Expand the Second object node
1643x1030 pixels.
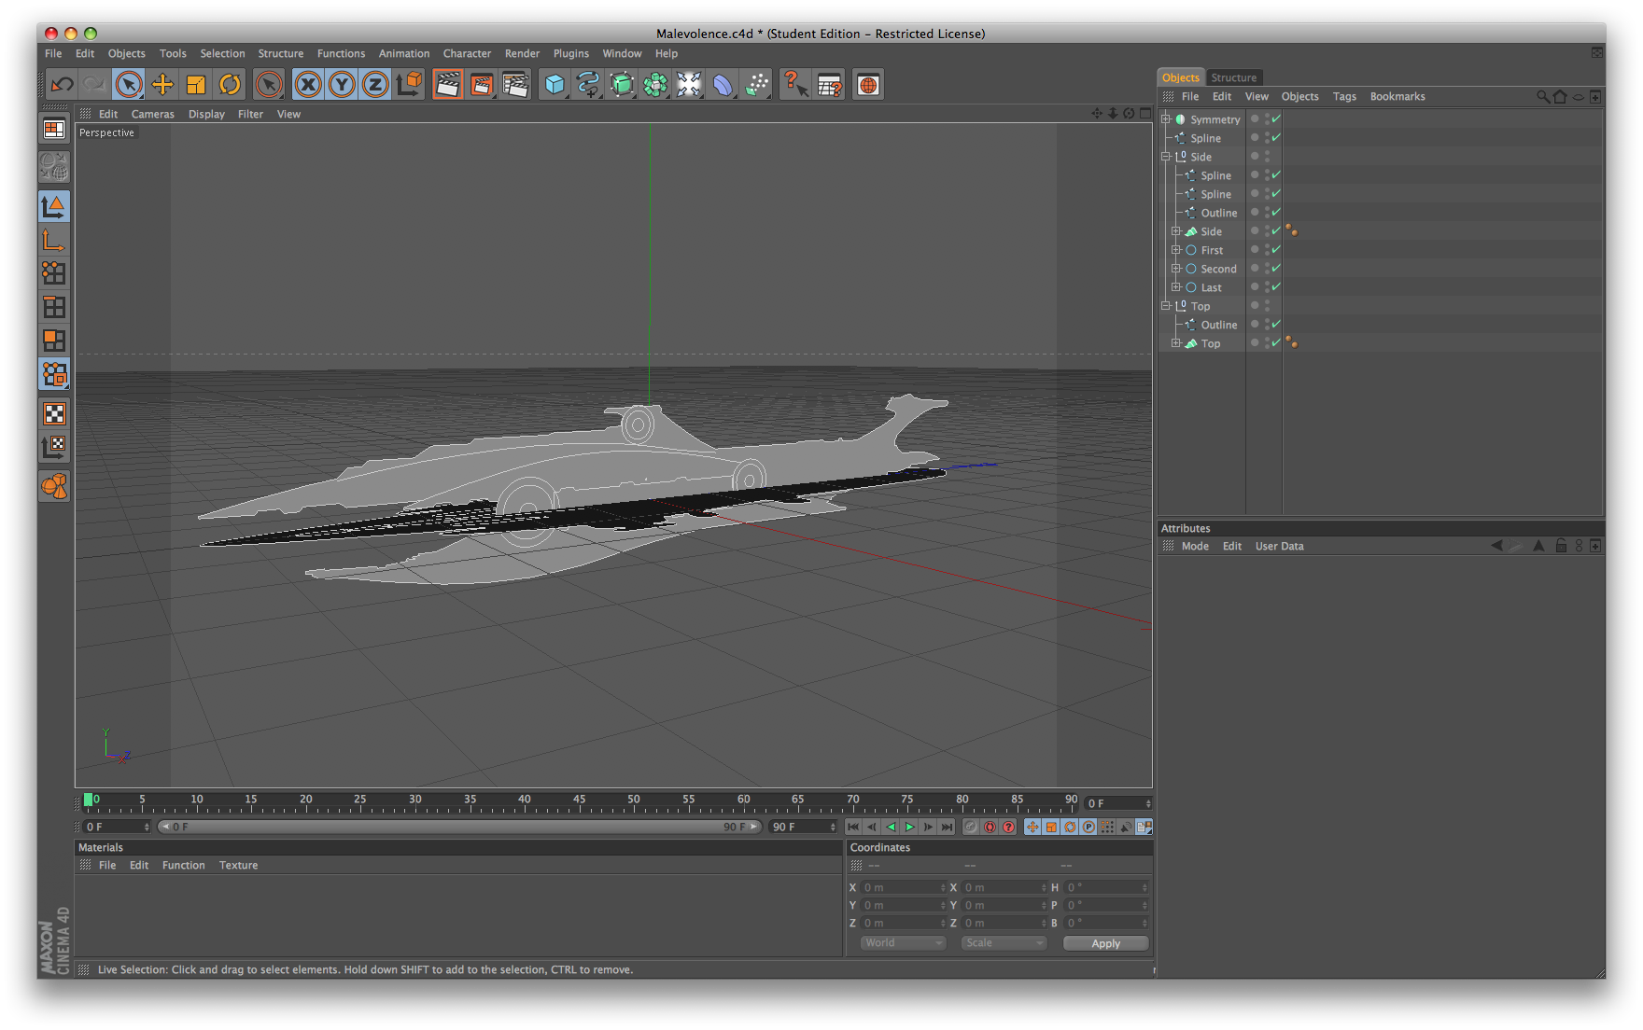click(x=1176, y=269)
